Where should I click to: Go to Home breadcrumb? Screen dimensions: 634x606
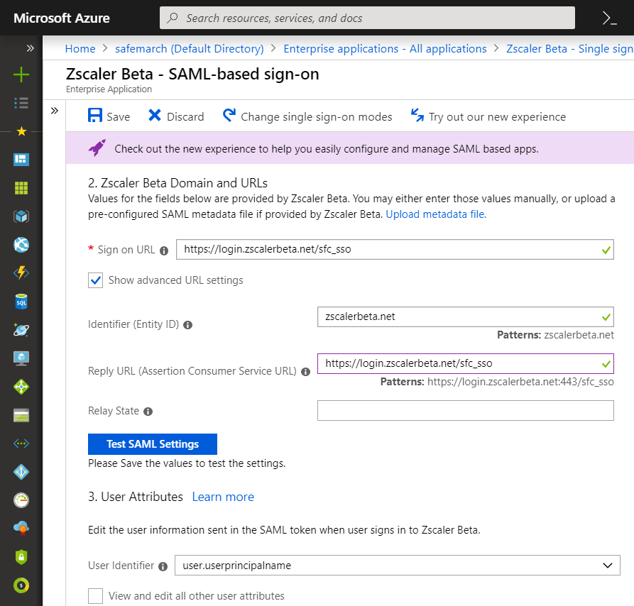[x=80, y=49]
